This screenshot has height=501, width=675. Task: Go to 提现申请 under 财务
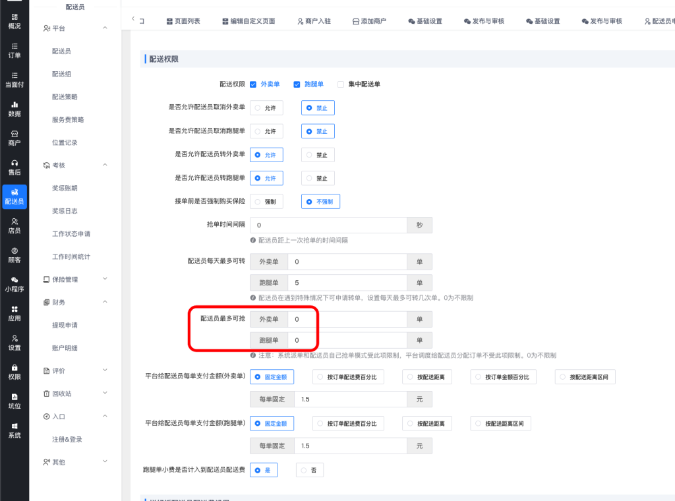click(65, 325)
